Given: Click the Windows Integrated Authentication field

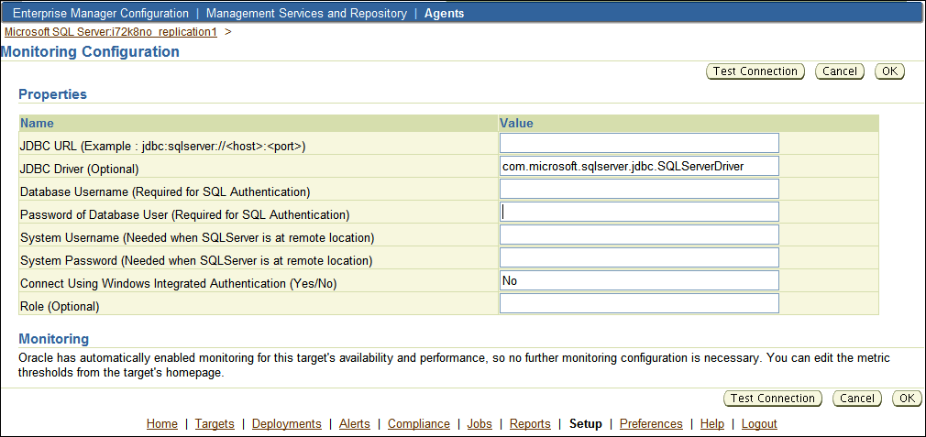Looking at the screenshot, I should (639, 280).
